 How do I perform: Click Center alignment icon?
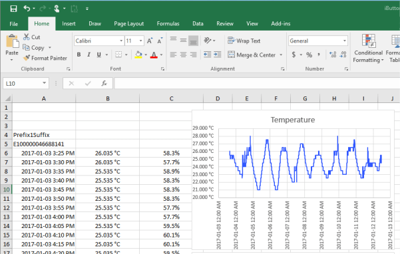[183, 55]
